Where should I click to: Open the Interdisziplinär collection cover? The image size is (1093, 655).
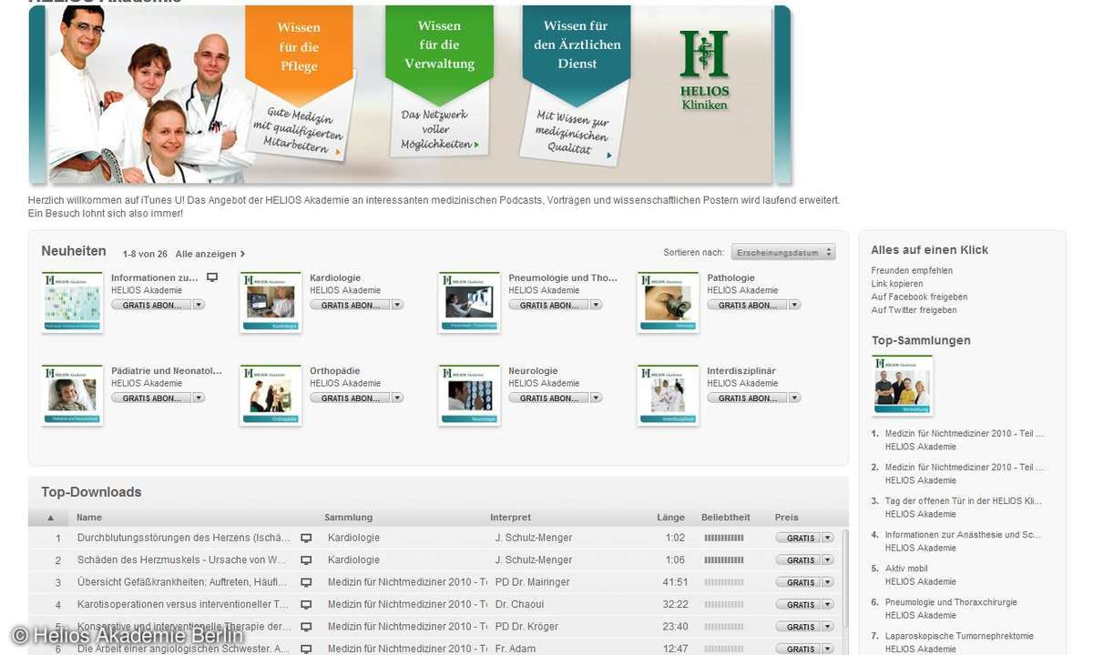click(668, 395)
